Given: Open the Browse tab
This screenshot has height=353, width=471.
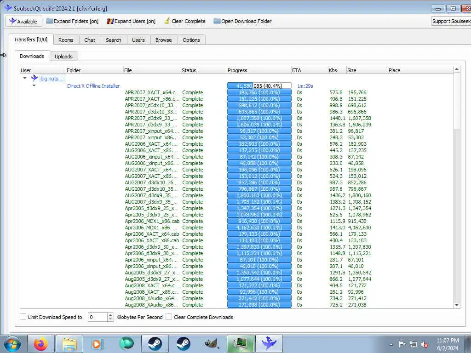Looking at the screenshot, I should (164, 40).
